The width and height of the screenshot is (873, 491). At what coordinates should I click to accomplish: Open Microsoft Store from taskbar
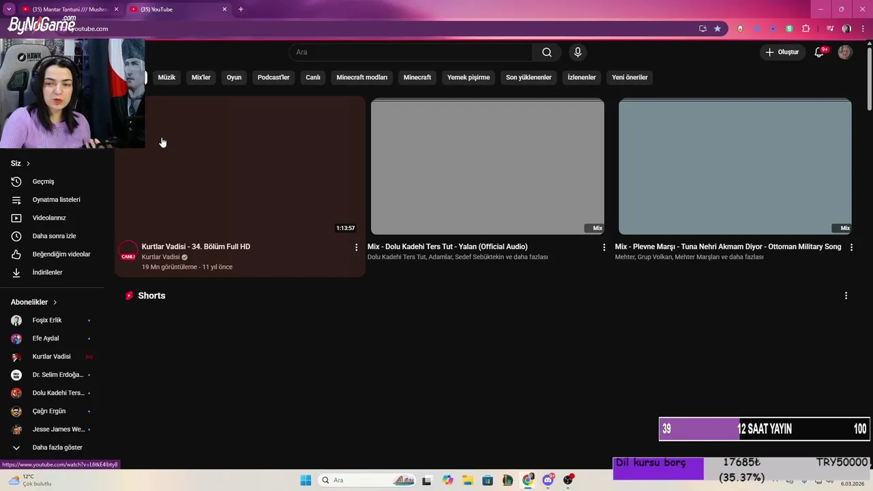click(487, 480)
